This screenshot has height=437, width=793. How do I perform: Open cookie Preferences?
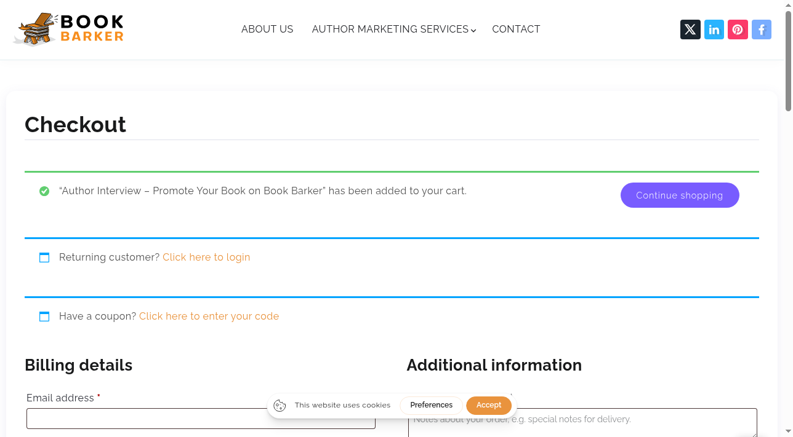431,405
